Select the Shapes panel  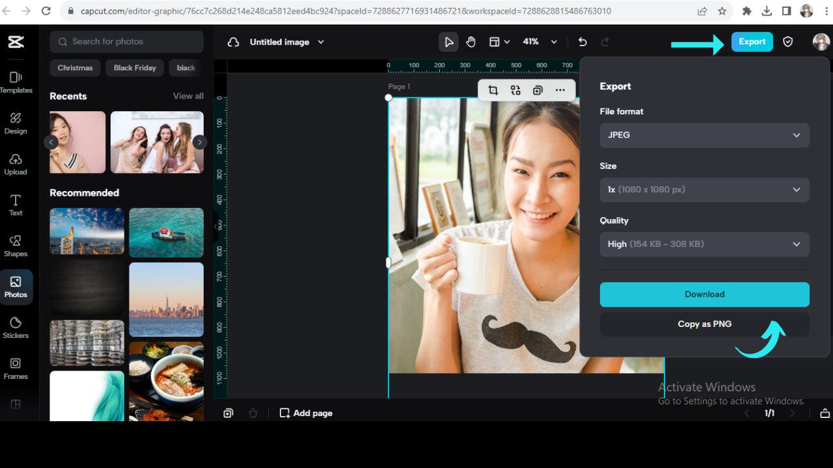click(x=16, y=246)
